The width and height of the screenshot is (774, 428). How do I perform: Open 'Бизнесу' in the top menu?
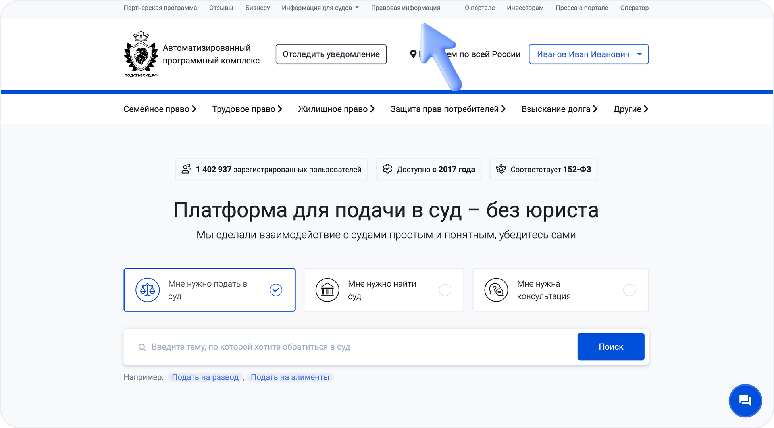[x=258, y=8]
